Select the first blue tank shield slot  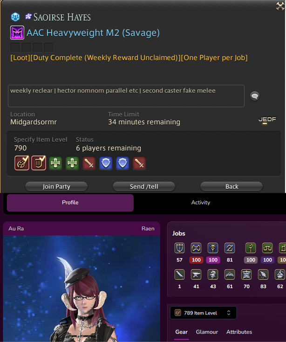106,163
